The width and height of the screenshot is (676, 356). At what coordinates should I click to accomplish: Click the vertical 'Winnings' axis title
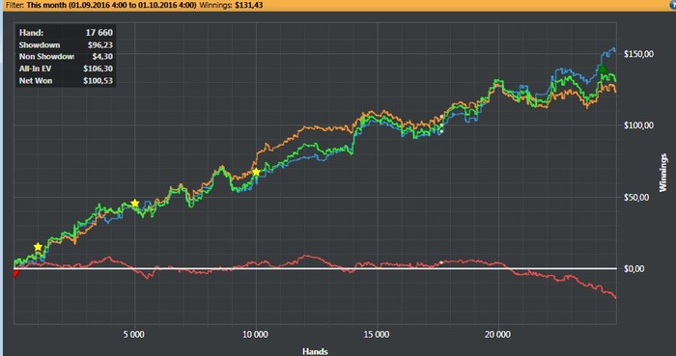coord(663,173)
